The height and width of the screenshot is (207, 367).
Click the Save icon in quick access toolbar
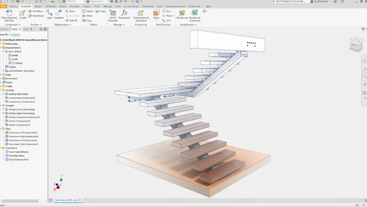(x=18, y=1)
